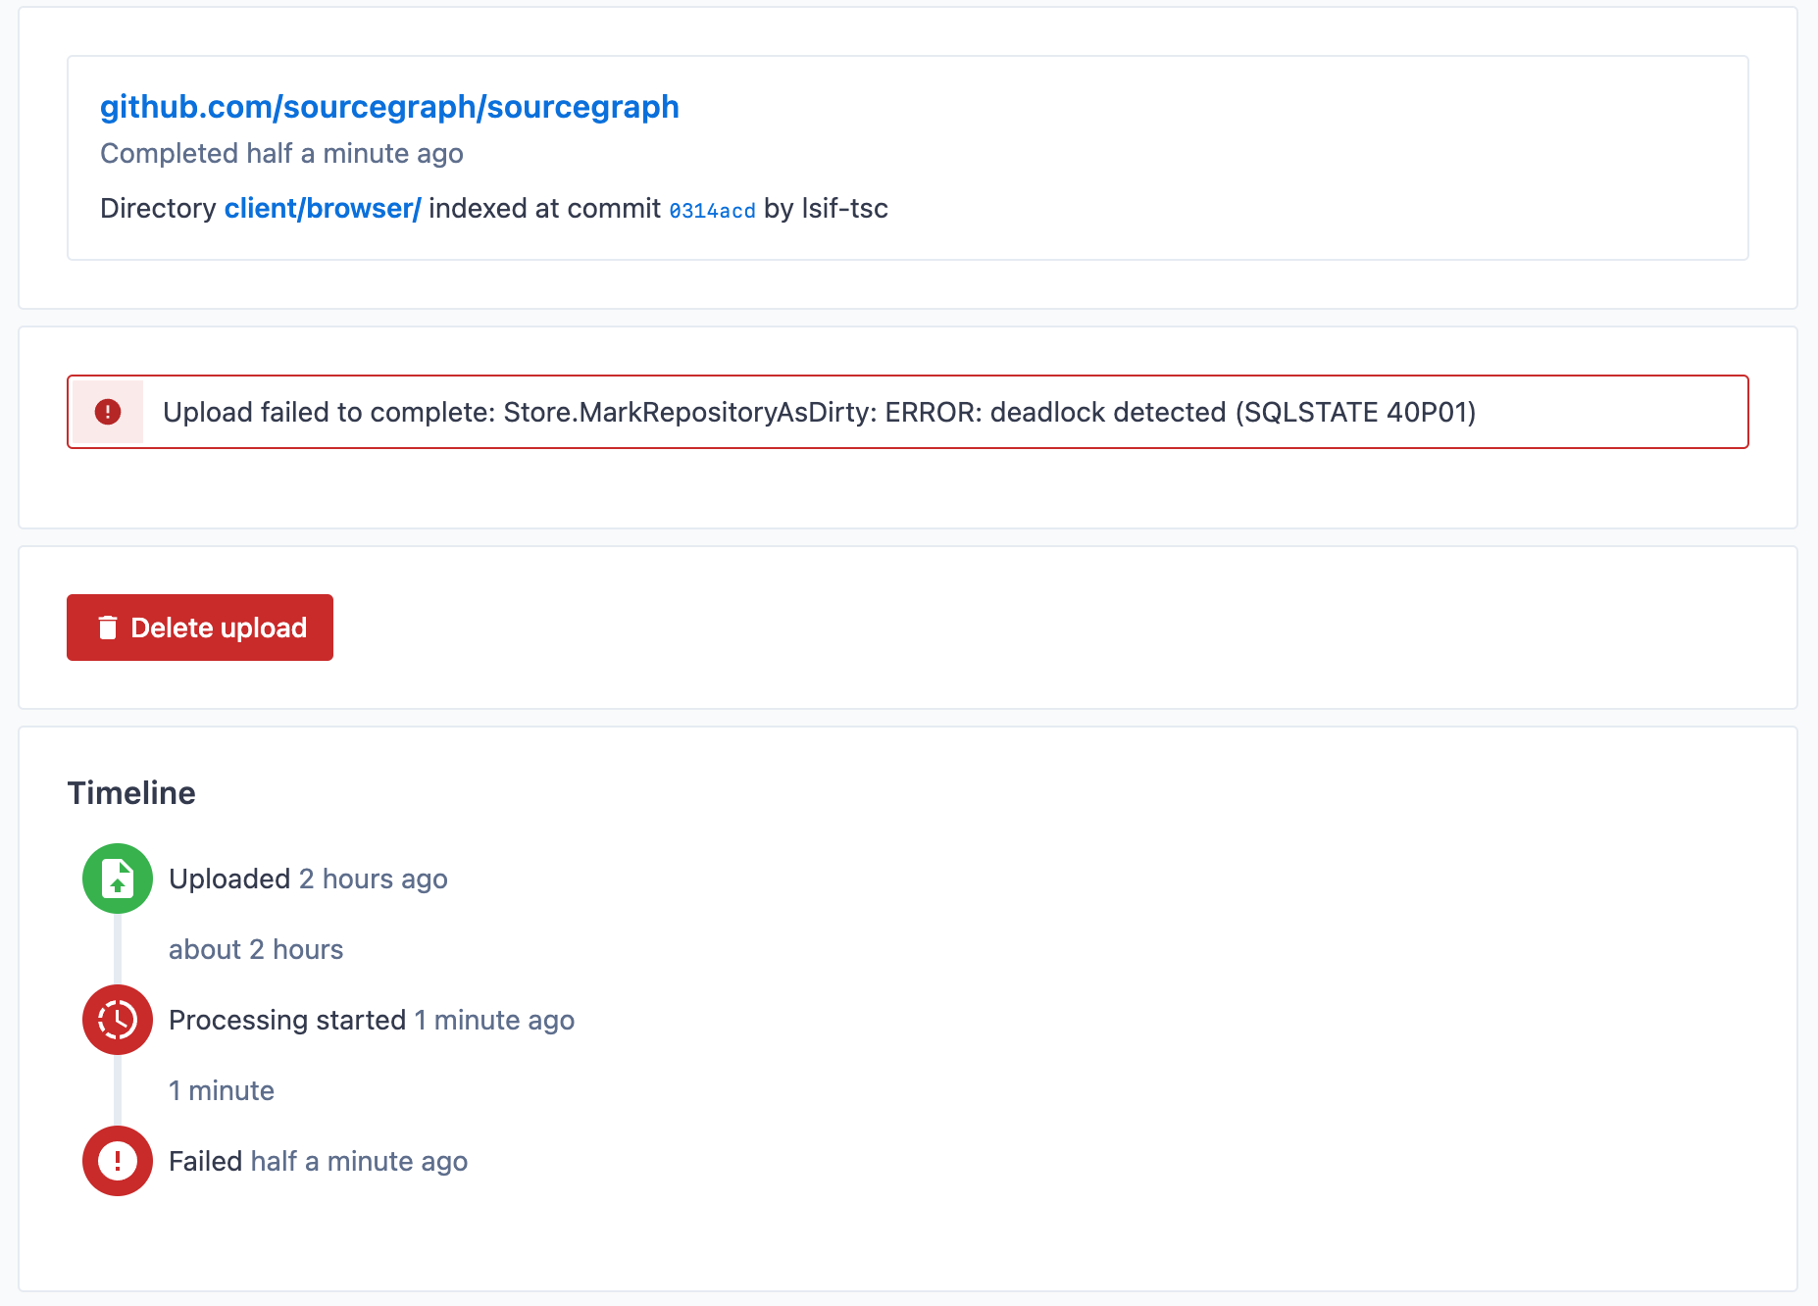The height and width of the screenshot is (1306, 1818).
Task: Click the trash icon in Delete upload
Action: tap(108, 628)
